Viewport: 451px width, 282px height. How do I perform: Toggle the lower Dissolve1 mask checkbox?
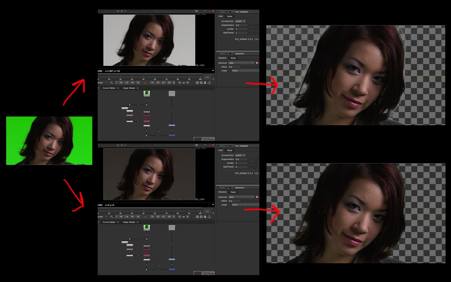(229, 205)
